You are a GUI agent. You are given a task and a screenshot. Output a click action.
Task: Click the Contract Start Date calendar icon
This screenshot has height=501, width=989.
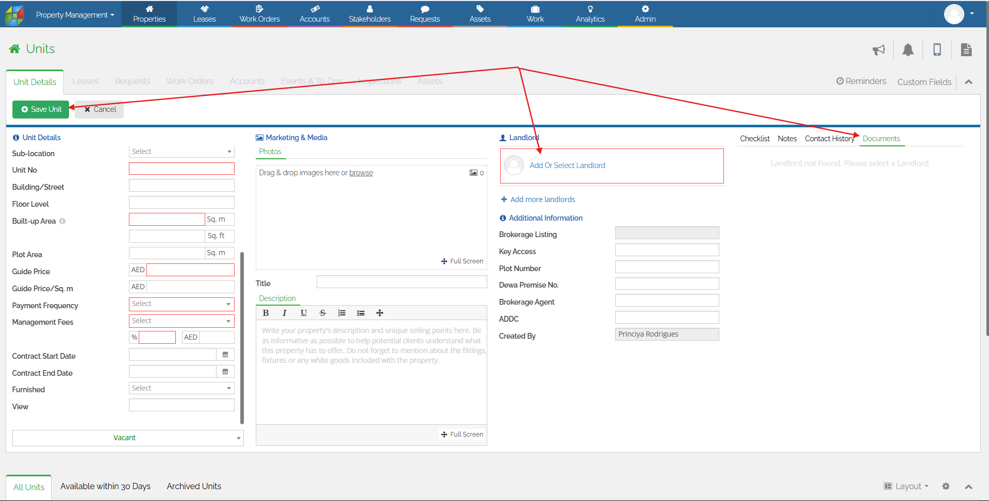[225, 355]
